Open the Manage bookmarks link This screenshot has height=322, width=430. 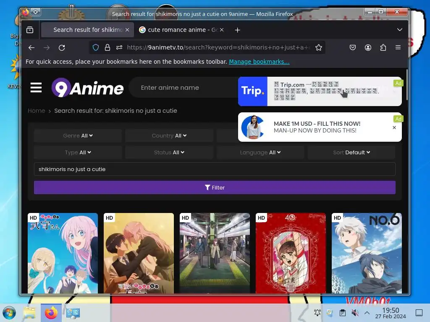point(259,62)
